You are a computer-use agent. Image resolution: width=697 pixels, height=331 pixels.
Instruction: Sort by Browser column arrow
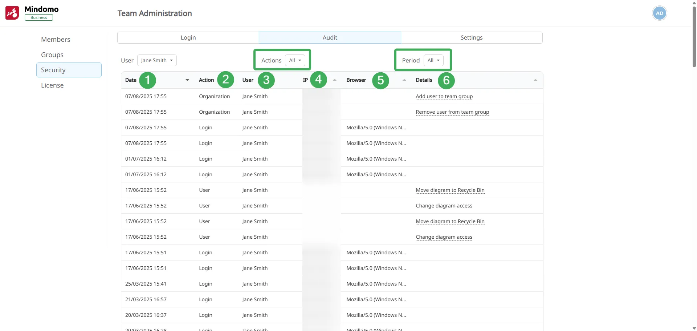(x=404, y=80)
